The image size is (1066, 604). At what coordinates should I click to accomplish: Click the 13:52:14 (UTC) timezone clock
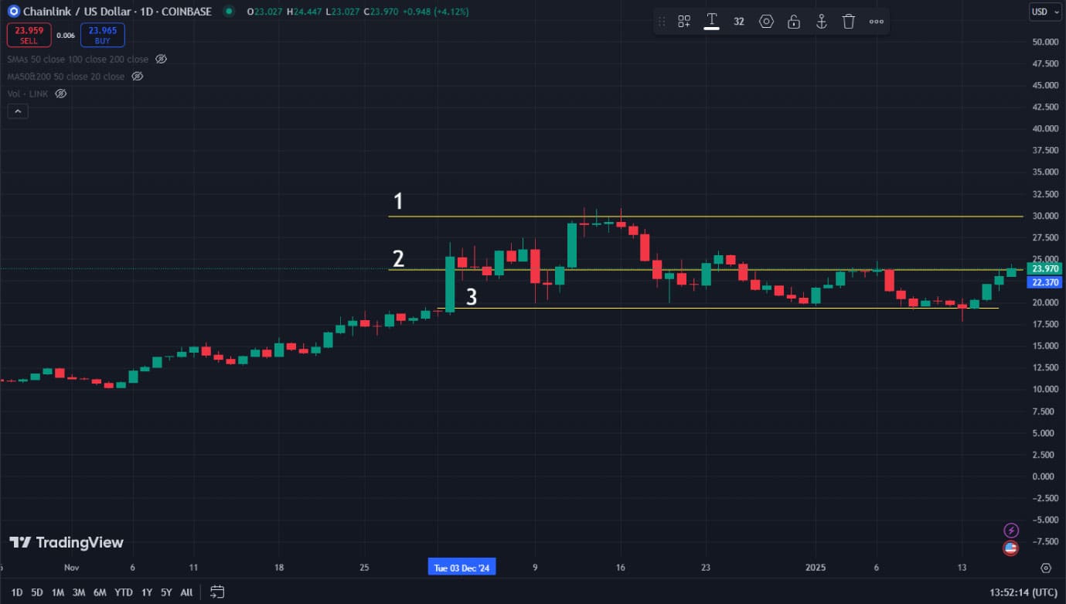[1023, 592]
